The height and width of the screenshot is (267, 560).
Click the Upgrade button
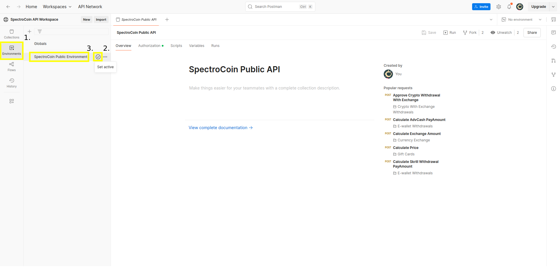pyautogui.click(x=538, y=7)
